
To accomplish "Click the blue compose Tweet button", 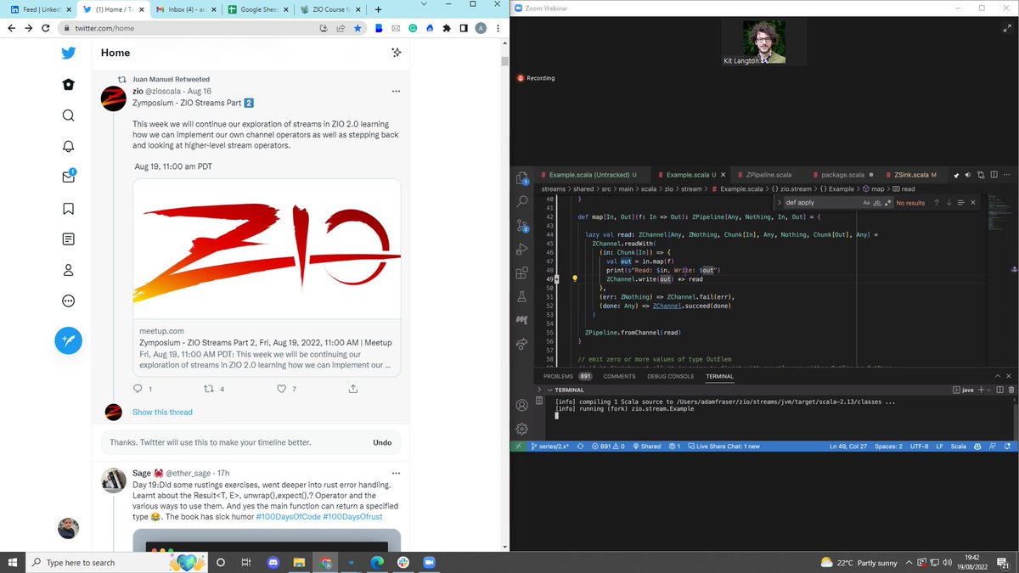I will [x=69, y=340].
